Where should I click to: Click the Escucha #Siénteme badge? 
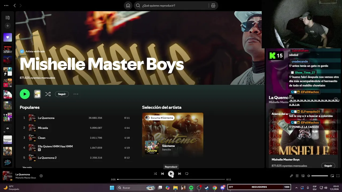click(x=160, y=118)
